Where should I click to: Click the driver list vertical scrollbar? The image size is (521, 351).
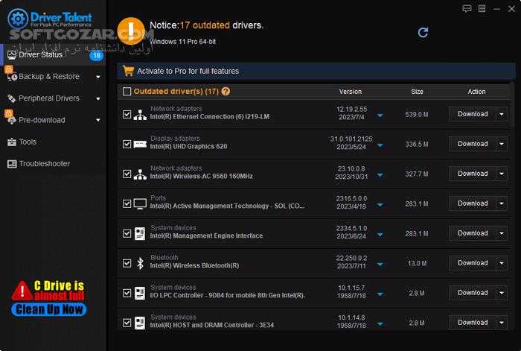(x=512, y=105)
